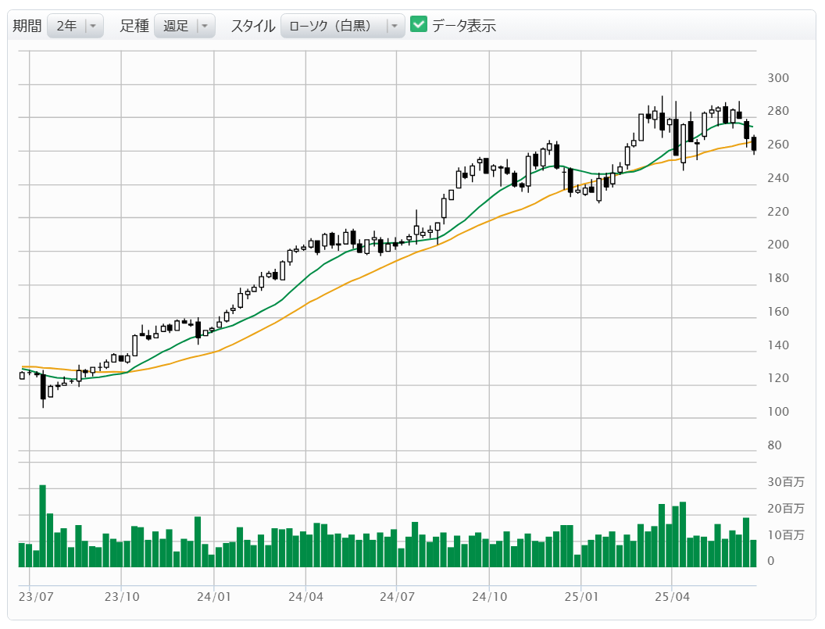Image resolution: width=825 pixels, height=629 pixels.
Task: Click the 24/01 date label on x-axis
Action: pyautogui.click(x=213, y=595)
